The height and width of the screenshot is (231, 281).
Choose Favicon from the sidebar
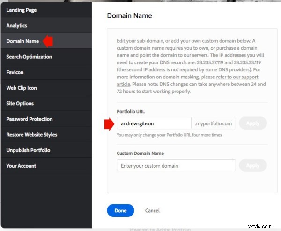pos(15,72)
